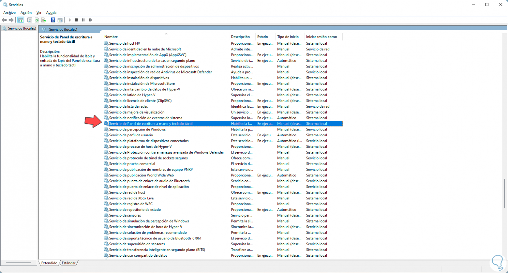Click the gear icon of Servicio de host HV
Viewport: 508px width, 273px height.
pyautogui.click(x=106, y=43)
